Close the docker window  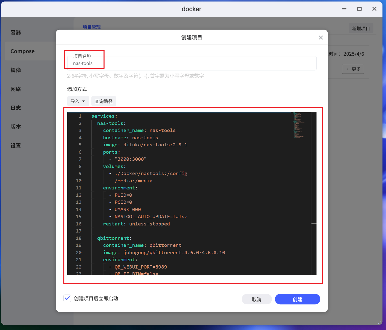[x=374, y=9]
